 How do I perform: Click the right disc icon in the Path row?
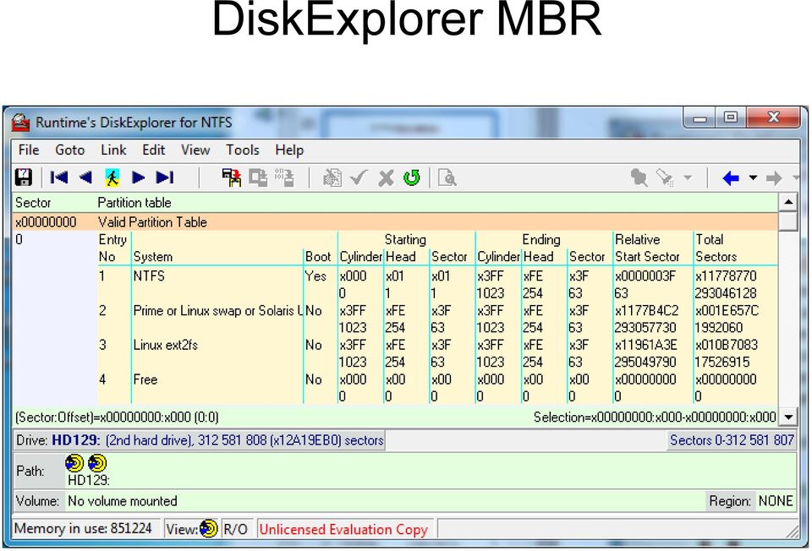pos(97,463)
